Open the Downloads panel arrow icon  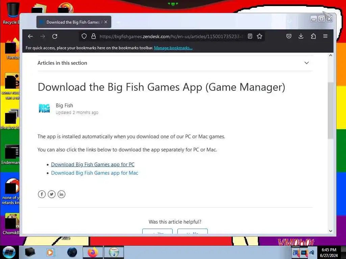[301, 36]
